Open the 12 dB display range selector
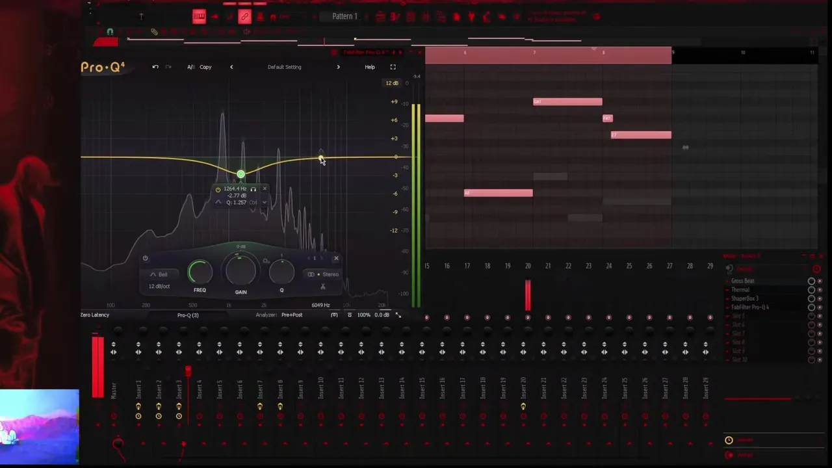The width and height of the screenshot is (832, 468). 391,83
